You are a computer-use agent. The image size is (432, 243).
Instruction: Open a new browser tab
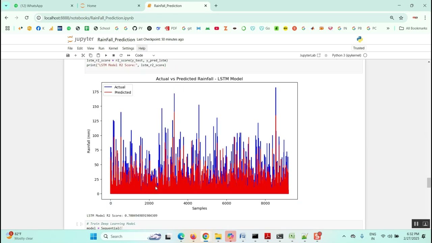coord(216,6)
